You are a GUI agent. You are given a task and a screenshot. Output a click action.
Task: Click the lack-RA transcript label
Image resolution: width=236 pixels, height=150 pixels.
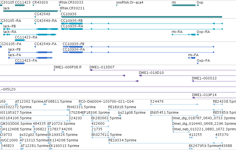click(10, 32)
